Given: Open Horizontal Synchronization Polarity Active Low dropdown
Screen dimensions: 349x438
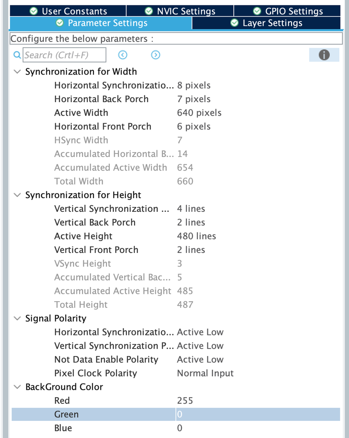Looking at the screenshot, I should 200,332.
